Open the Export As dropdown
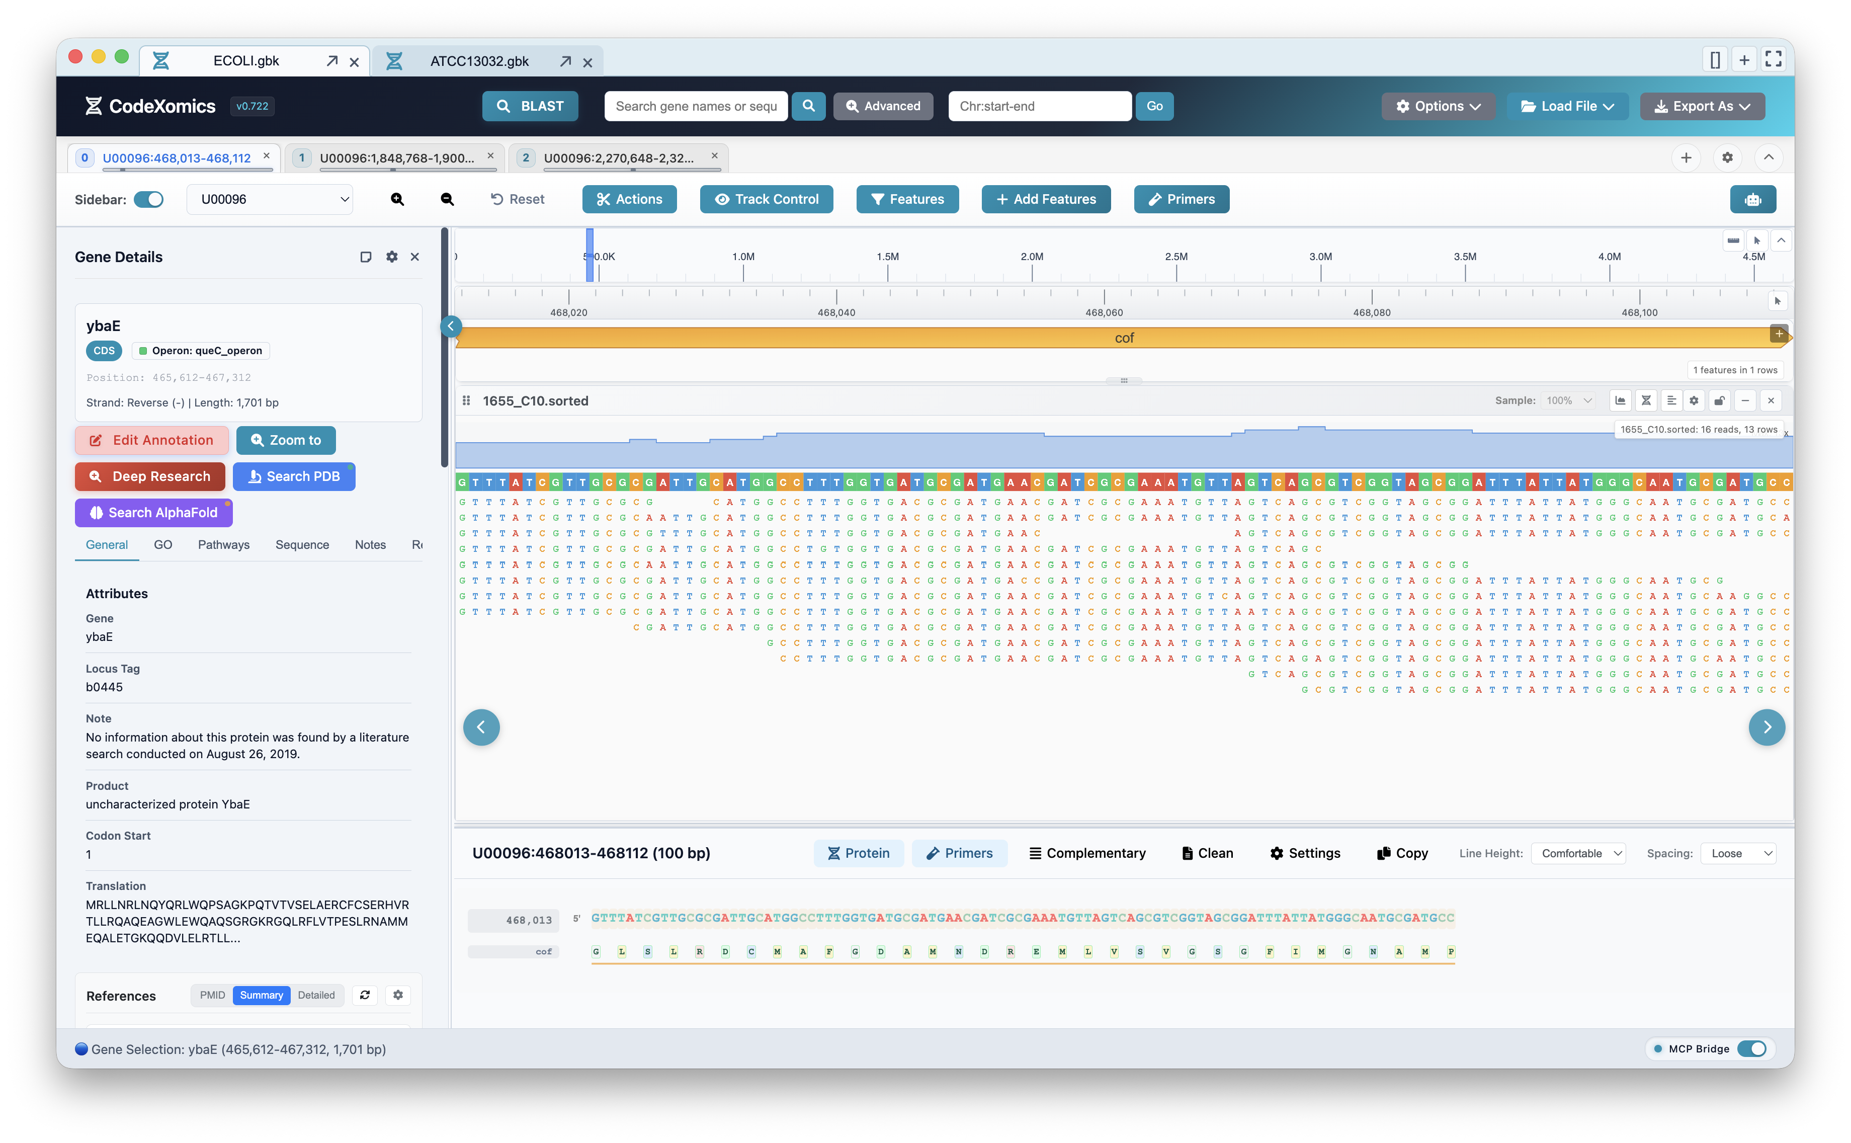 (1701, 106)
